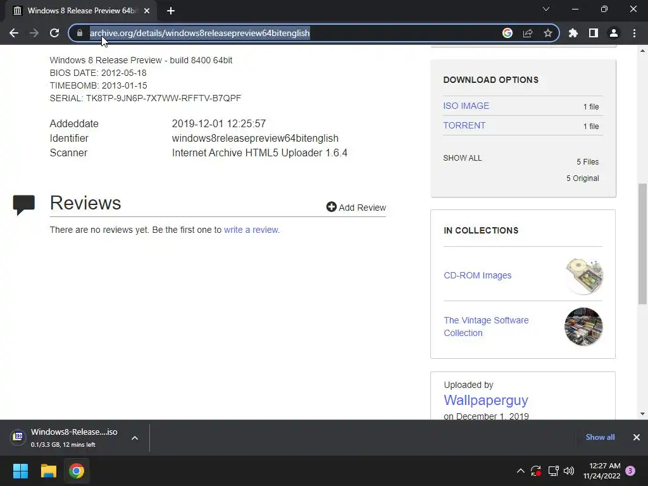Viewport: 648px width, 486px height.
Task: Close the downloads bar
Action: (x=637, y=437)
